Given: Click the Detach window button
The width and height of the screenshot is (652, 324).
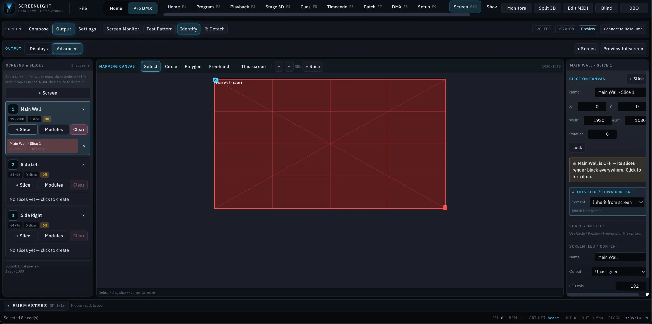Looking at the screenshot, I should tap(215, 29).
